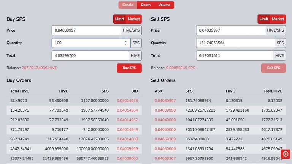Select ask price 0.04039997
Image resolution: width=292 pixels, height=164 pixels.
click(165, 101)
